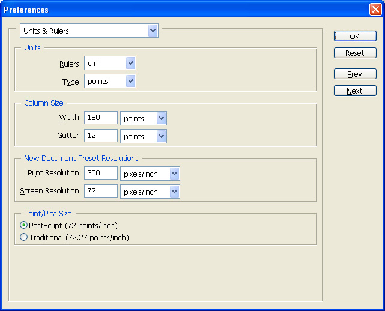Viewport: 385px width, 311px height.
Task: Click the Column Size group heading
Action: (x=44, y=103)
